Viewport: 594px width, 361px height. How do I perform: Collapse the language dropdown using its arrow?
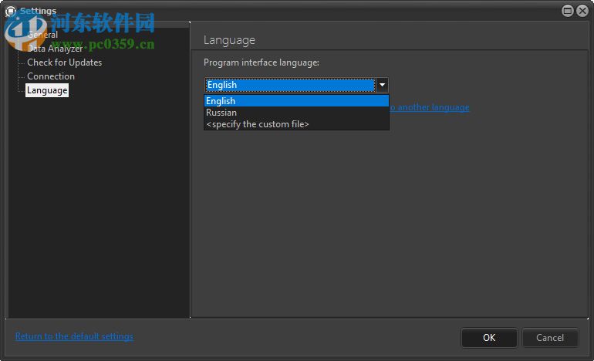(382, 85)
